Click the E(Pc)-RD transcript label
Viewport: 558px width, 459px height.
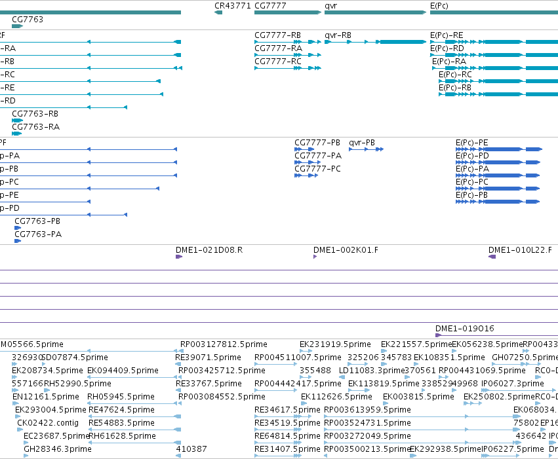pyautogui.click(x=447, y=48)
